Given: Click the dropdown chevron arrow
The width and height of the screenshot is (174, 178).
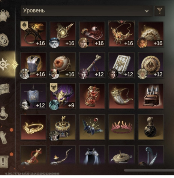Looking at the screenshot, I should pyautogui.click(x=147, y=11).
